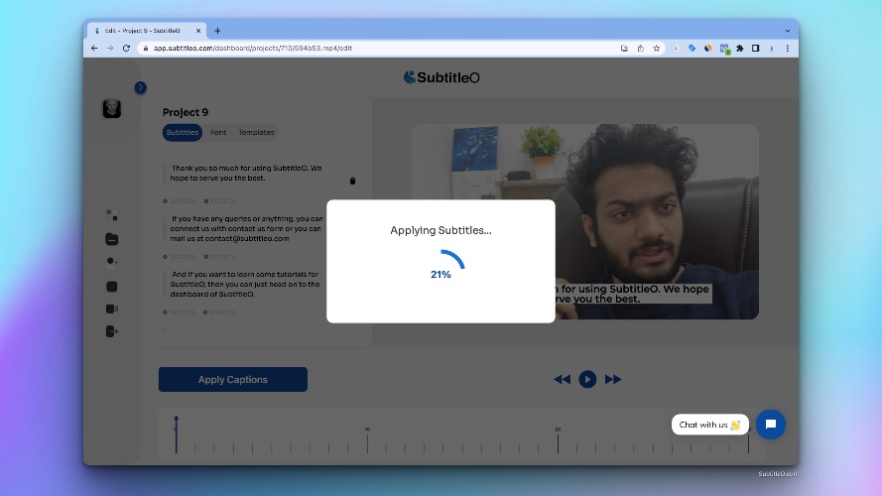
Task: Click the faded first extension icon after the star
Action: (676, 49)
